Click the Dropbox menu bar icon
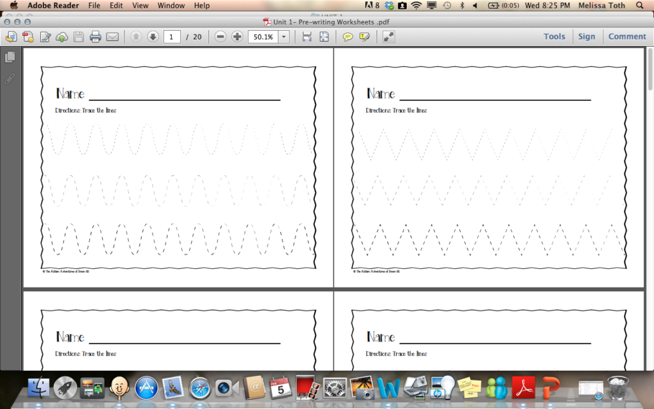Viewport: 654px width, 409px height. pyautogui.click(x=390, y=5)
